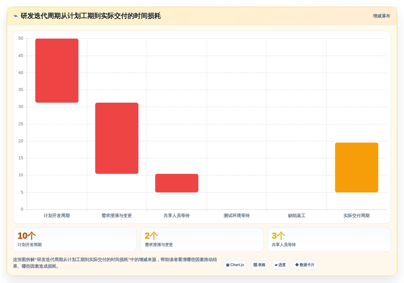Click the y-axis value 25

click(x=21, y=124)
